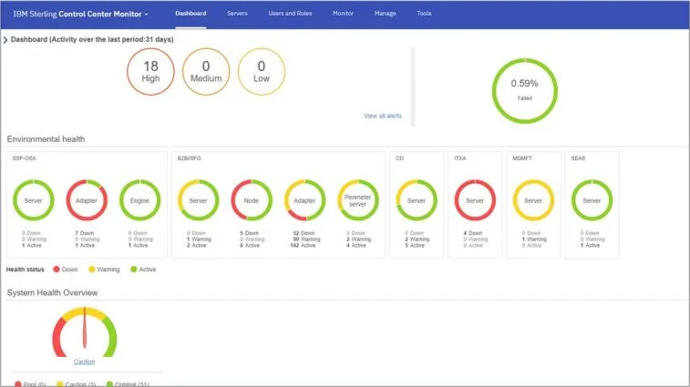Open the ITXA Server health donut
Viewport: 690px width, 387px height.
click(x=474, y=199)
